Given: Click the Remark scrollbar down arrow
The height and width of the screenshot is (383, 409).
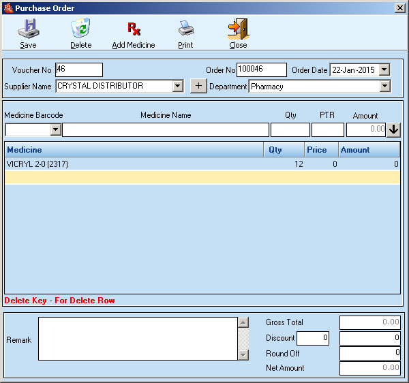Looking at the screenshot, I should click(x=243, y=354).
